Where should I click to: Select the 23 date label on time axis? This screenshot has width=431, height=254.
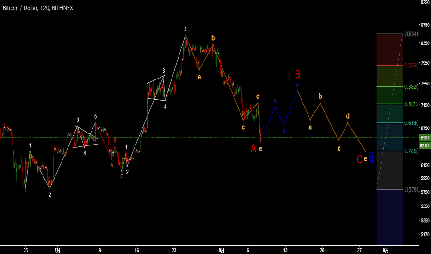pos(174,250)
